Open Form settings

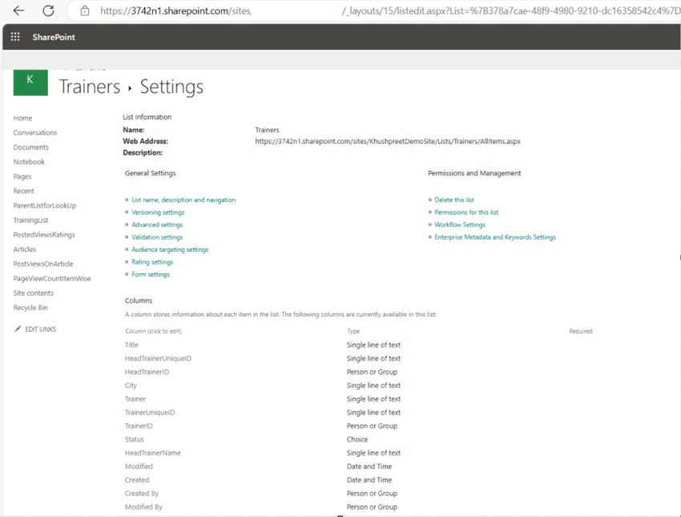(x=151, y=275)
